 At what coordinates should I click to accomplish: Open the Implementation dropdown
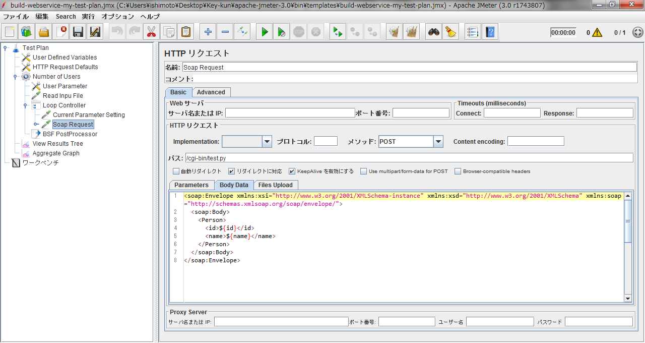[x=267, y=142]
